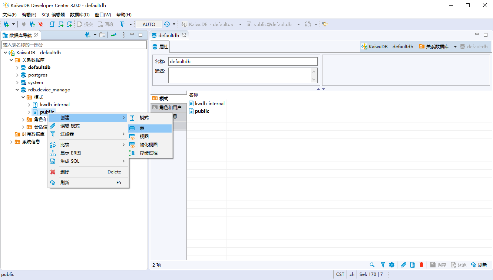Click the reconnect icon with green arrow

click(33, 24)
